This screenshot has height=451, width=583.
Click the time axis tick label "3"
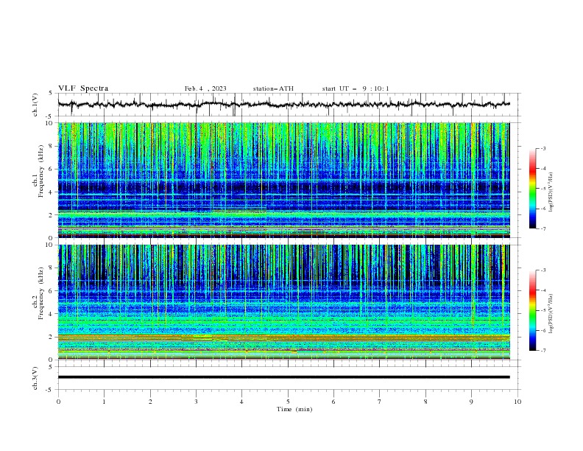[x=196, y=402]
